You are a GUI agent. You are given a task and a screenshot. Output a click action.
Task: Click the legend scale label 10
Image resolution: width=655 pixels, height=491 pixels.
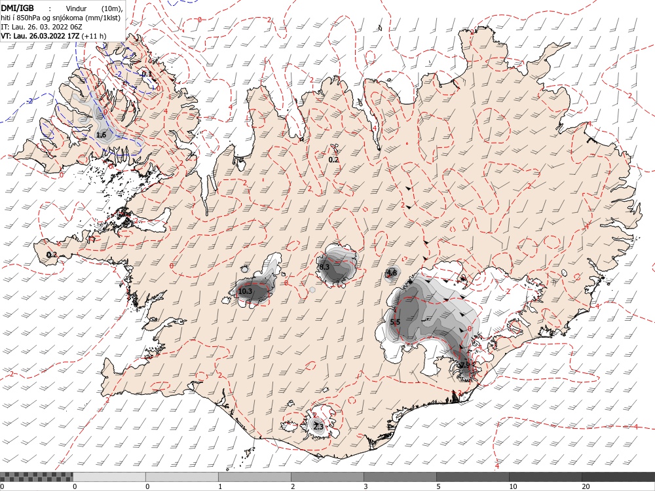pyautogui.click(x=513, y=486)
